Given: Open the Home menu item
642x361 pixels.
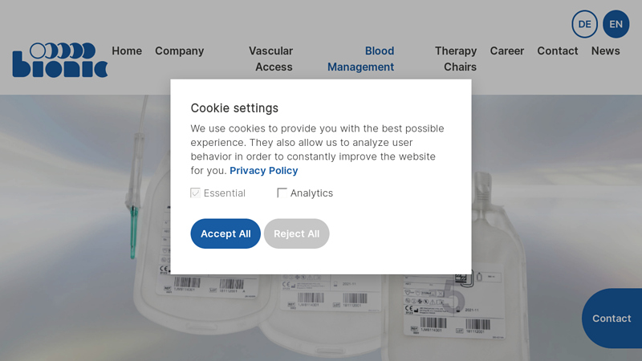Looking at the screenshot, I should point(127,51).
